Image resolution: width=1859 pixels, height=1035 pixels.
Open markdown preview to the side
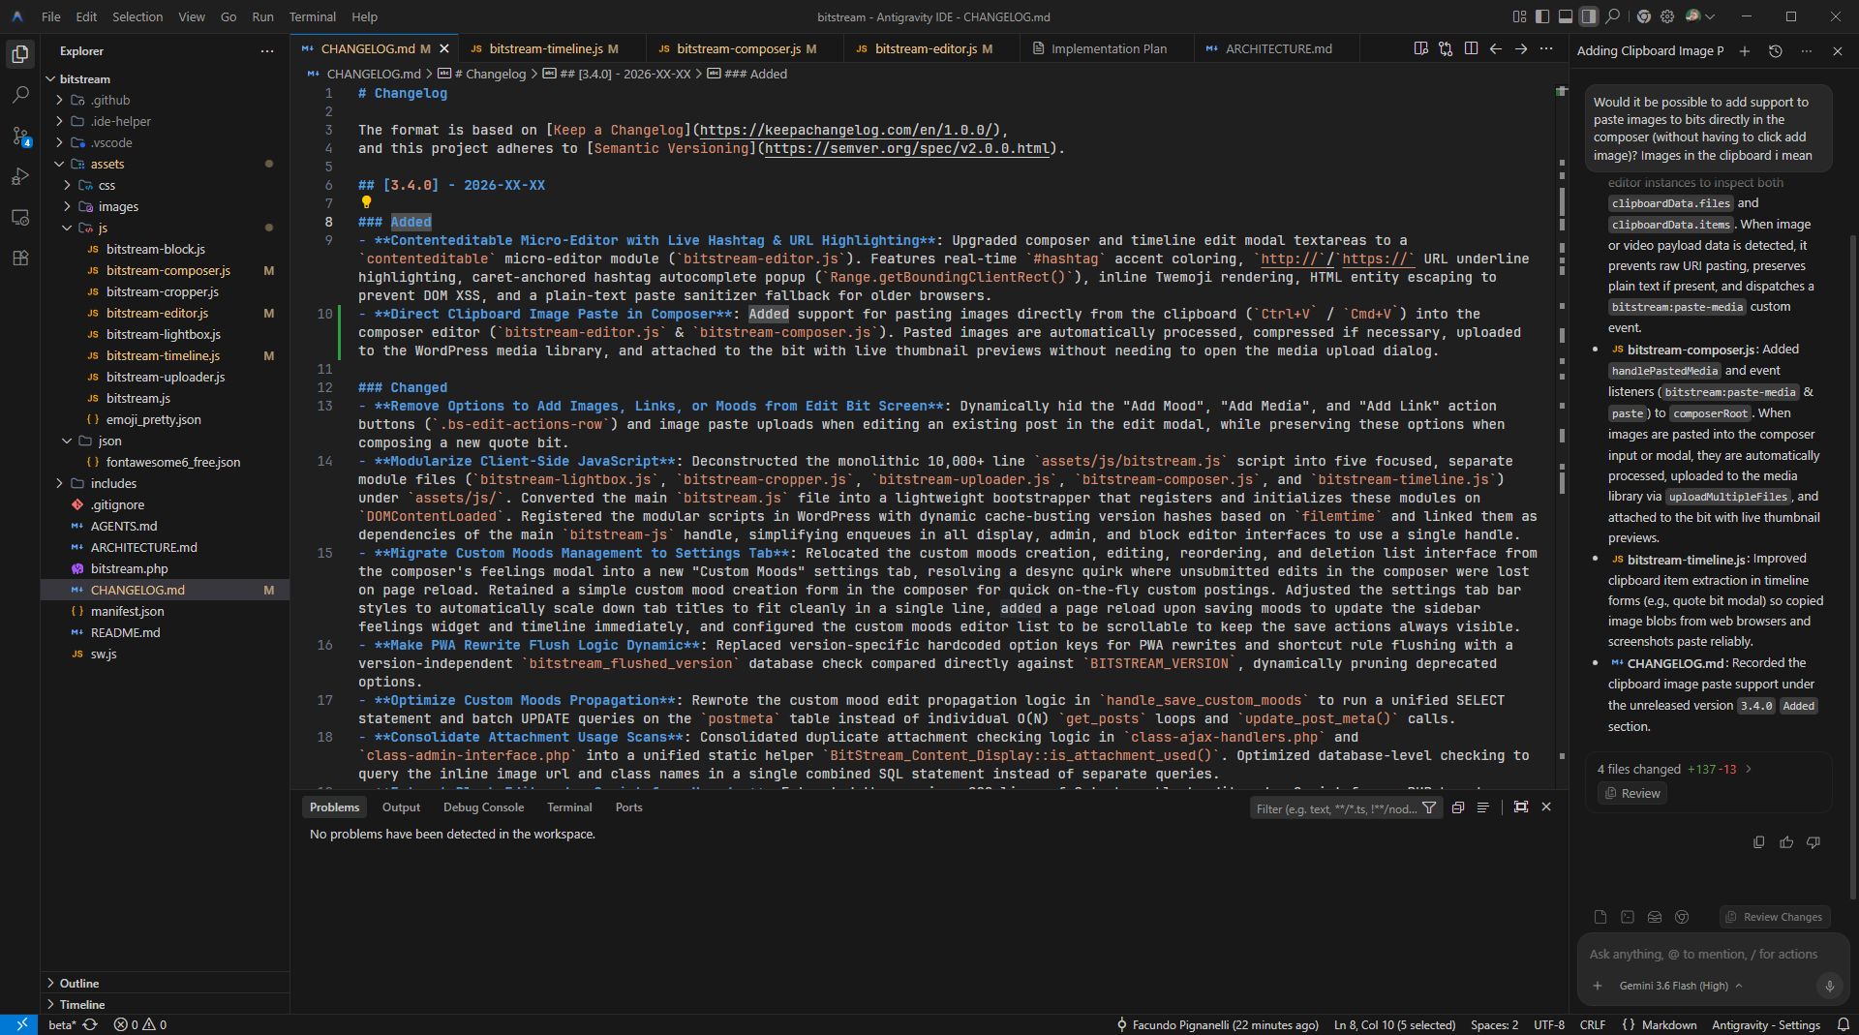tap(1420, 48)
